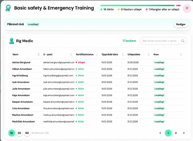193x141 pixels.
Task: Click the green Aktiv progress bar segment
Action: 137,6
